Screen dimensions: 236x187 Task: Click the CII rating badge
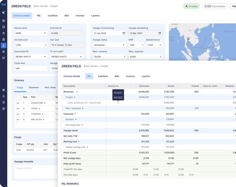tap(191, 6)
